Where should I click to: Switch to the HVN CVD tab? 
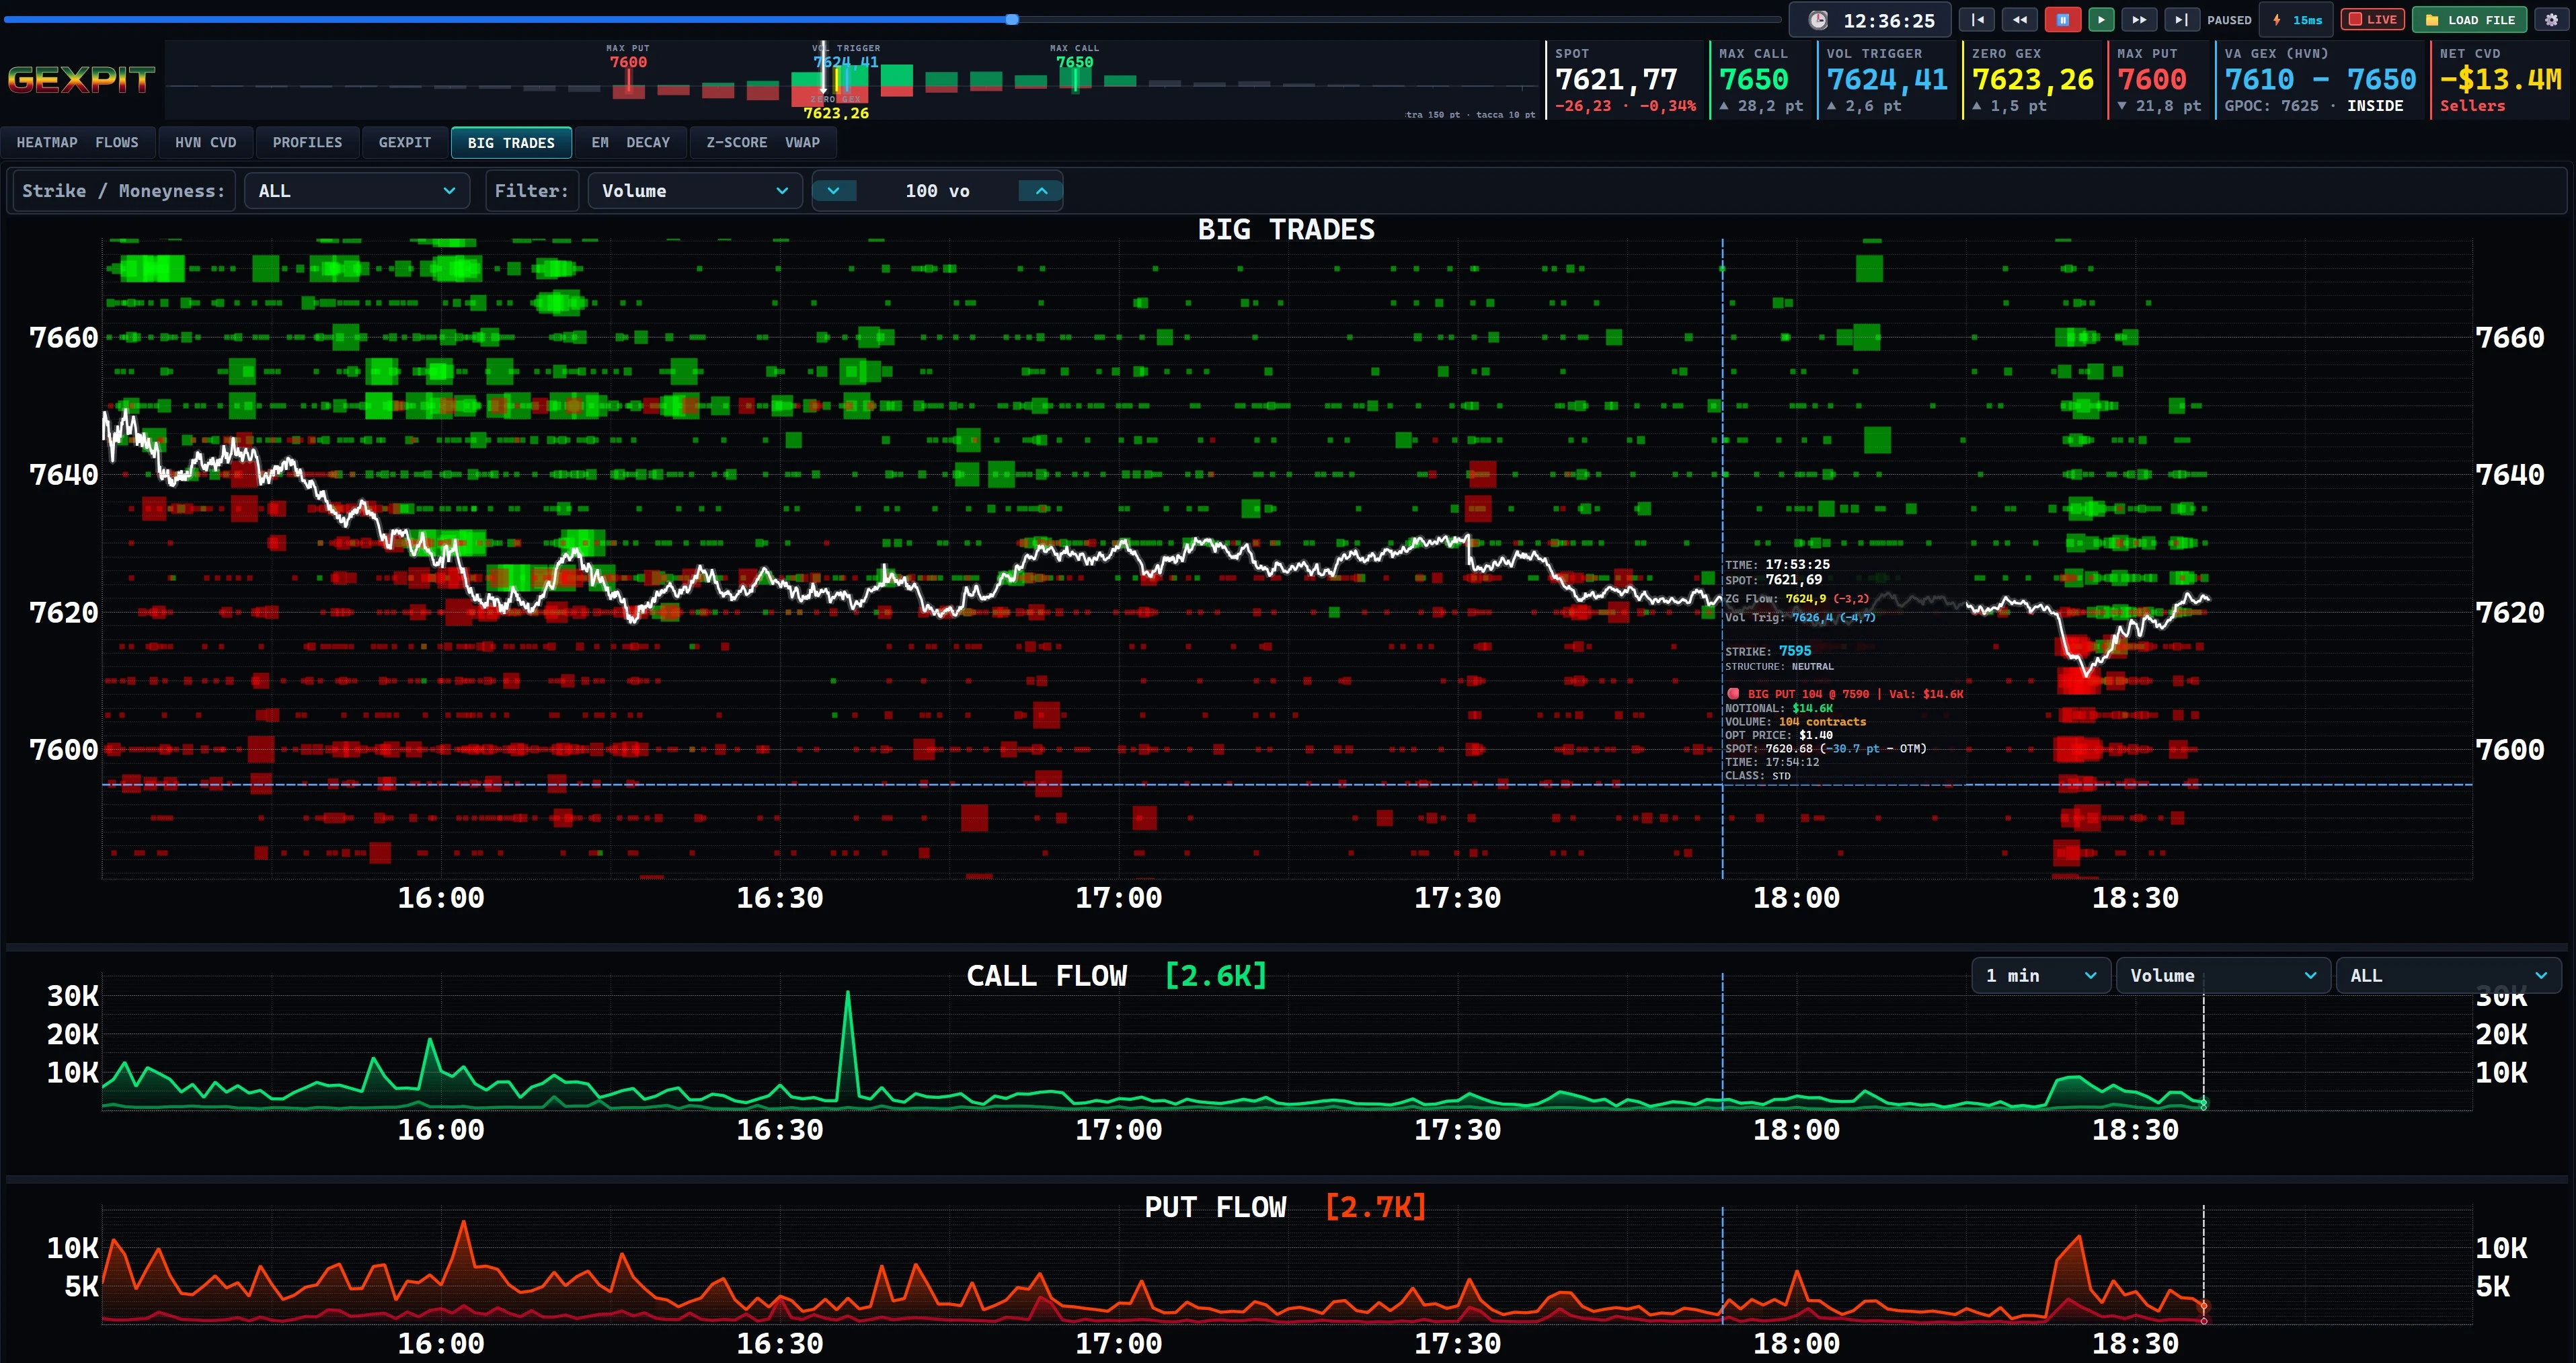pyautogui.click(x=205, y=143)
